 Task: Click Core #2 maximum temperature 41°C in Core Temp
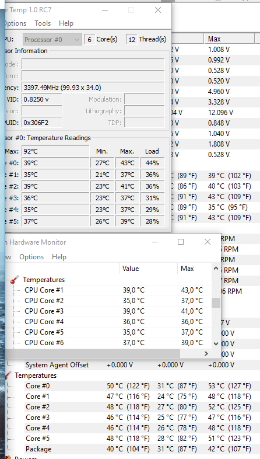point(127,186)
